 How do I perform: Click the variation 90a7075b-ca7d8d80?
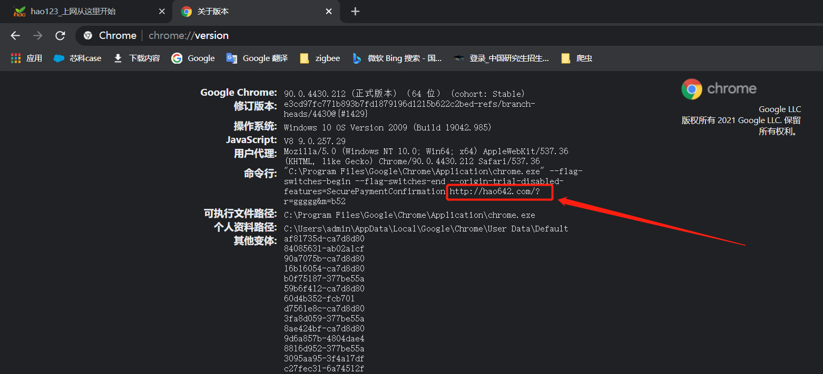click(x=324, y=259)
